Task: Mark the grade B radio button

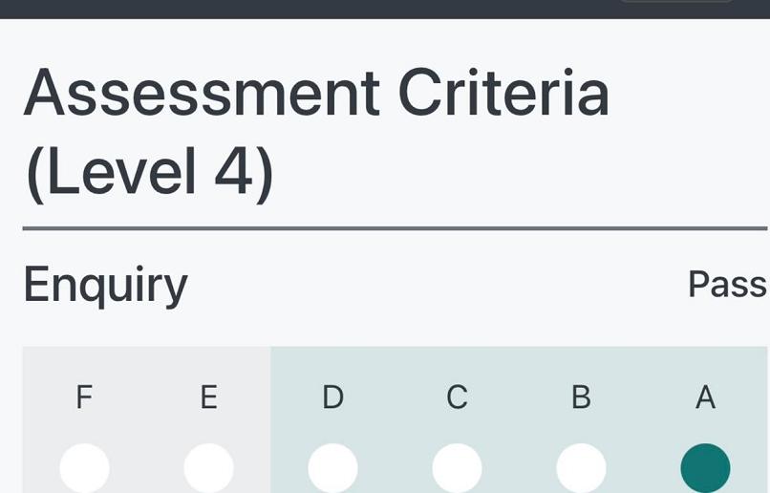Action: [581, 468]
